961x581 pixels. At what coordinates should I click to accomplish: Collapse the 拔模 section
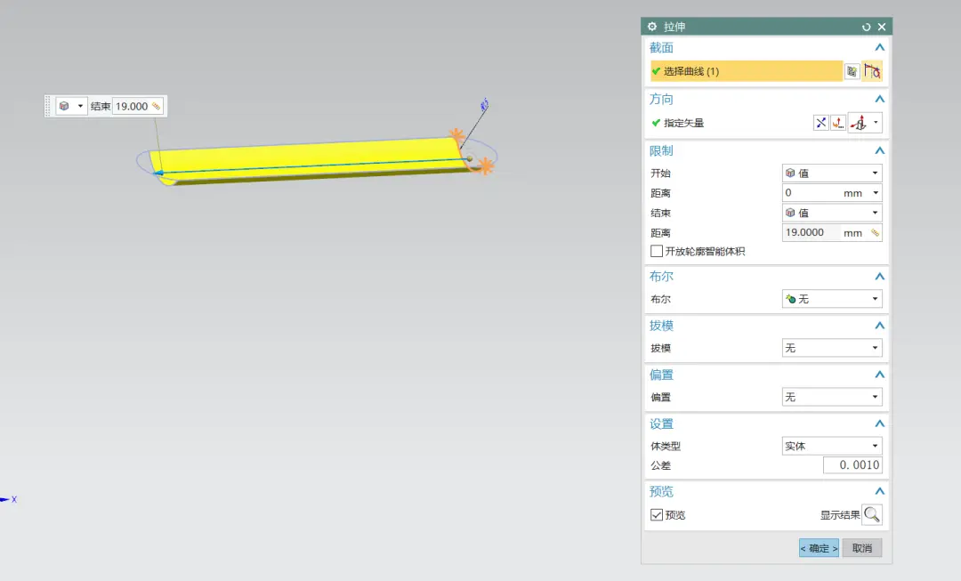click(x=879, y=326)
